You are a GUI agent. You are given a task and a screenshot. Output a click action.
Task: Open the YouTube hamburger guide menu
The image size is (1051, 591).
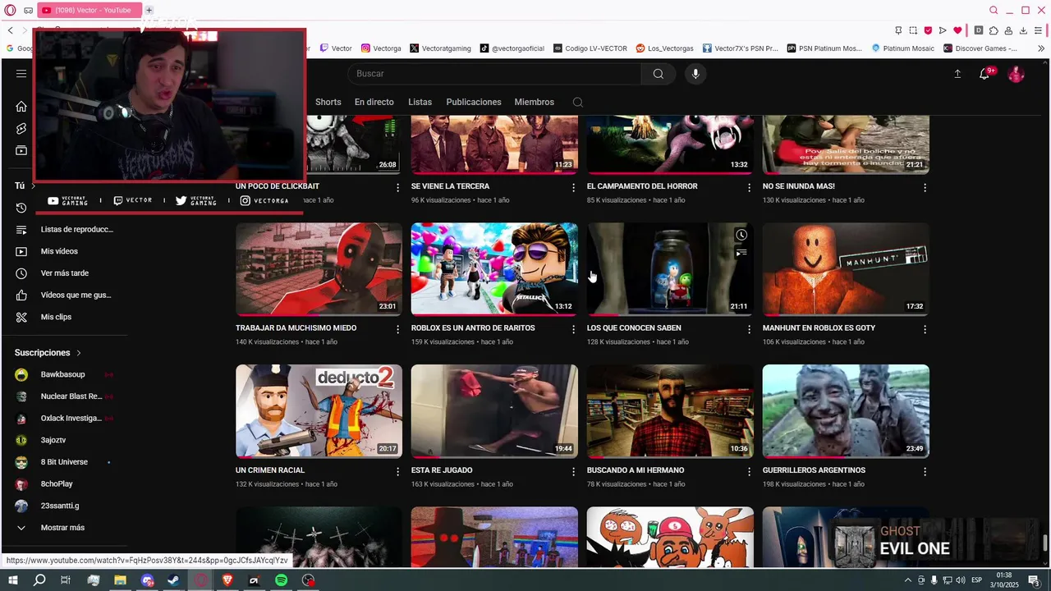21,74
